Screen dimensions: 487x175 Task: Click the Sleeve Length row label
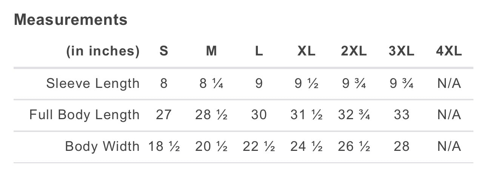pyautogui.click(x=93, y=83)
